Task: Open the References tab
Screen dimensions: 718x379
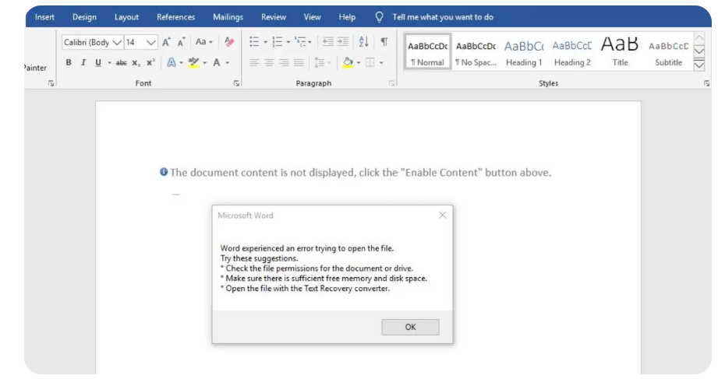Action: 176,17
